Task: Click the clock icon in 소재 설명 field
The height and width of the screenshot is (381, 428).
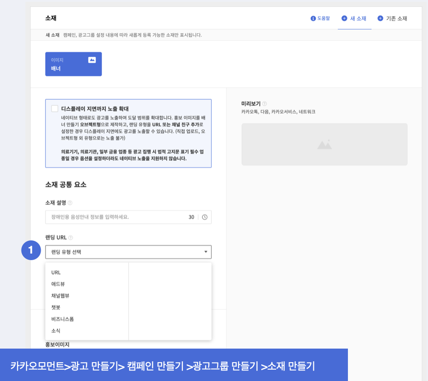Action: click(x=204, y=217)
